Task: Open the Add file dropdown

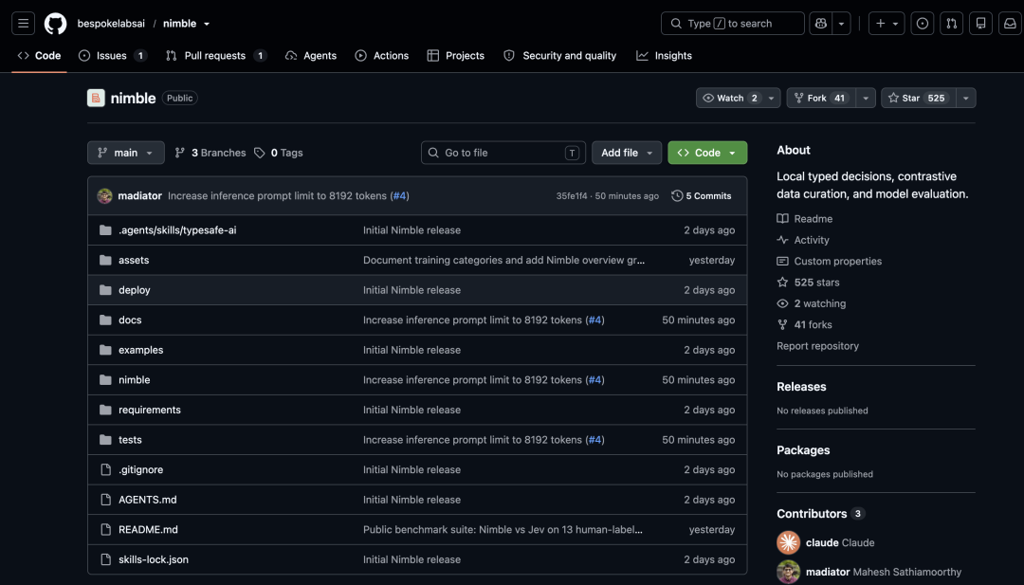Action: click(x=627, y=153)
